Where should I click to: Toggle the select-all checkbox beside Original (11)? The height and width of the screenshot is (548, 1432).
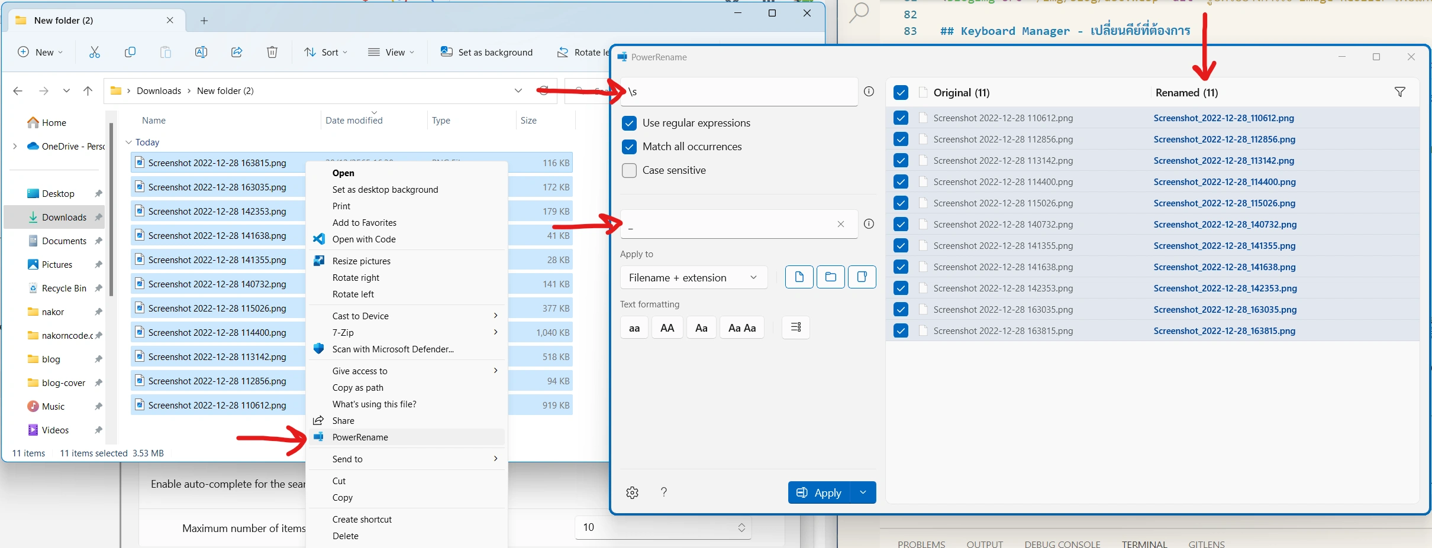tap(901, 92)
